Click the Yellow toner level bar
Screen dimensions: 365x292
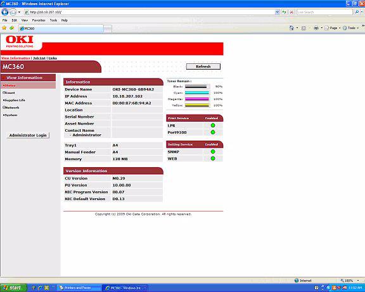pyautogui.click(x=197, y=105)
